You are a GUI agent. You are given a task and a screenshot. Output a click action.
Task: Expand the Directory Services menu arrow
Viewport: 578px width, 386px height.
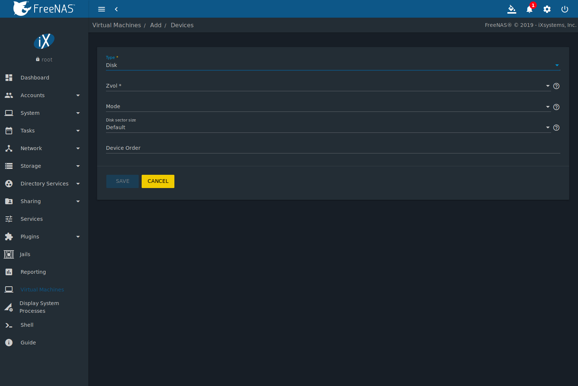point(78,184)
